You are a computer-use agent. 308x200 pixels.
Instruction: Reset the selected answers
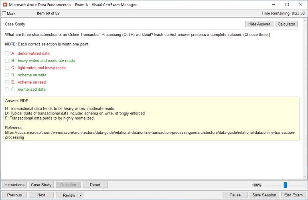pos(95,185)
